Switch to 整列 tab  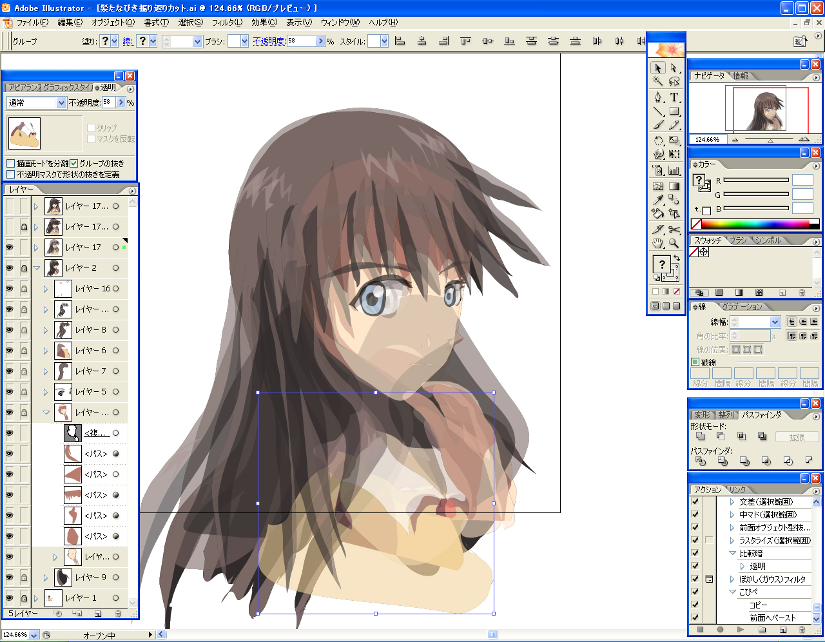(726, 415)
